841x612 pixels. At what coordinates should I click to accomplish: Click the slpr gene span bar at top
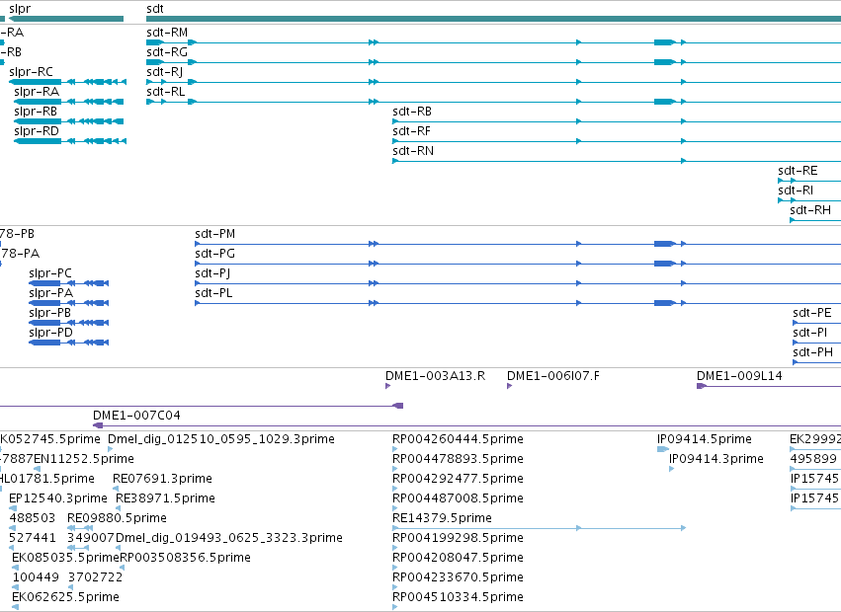66,19
